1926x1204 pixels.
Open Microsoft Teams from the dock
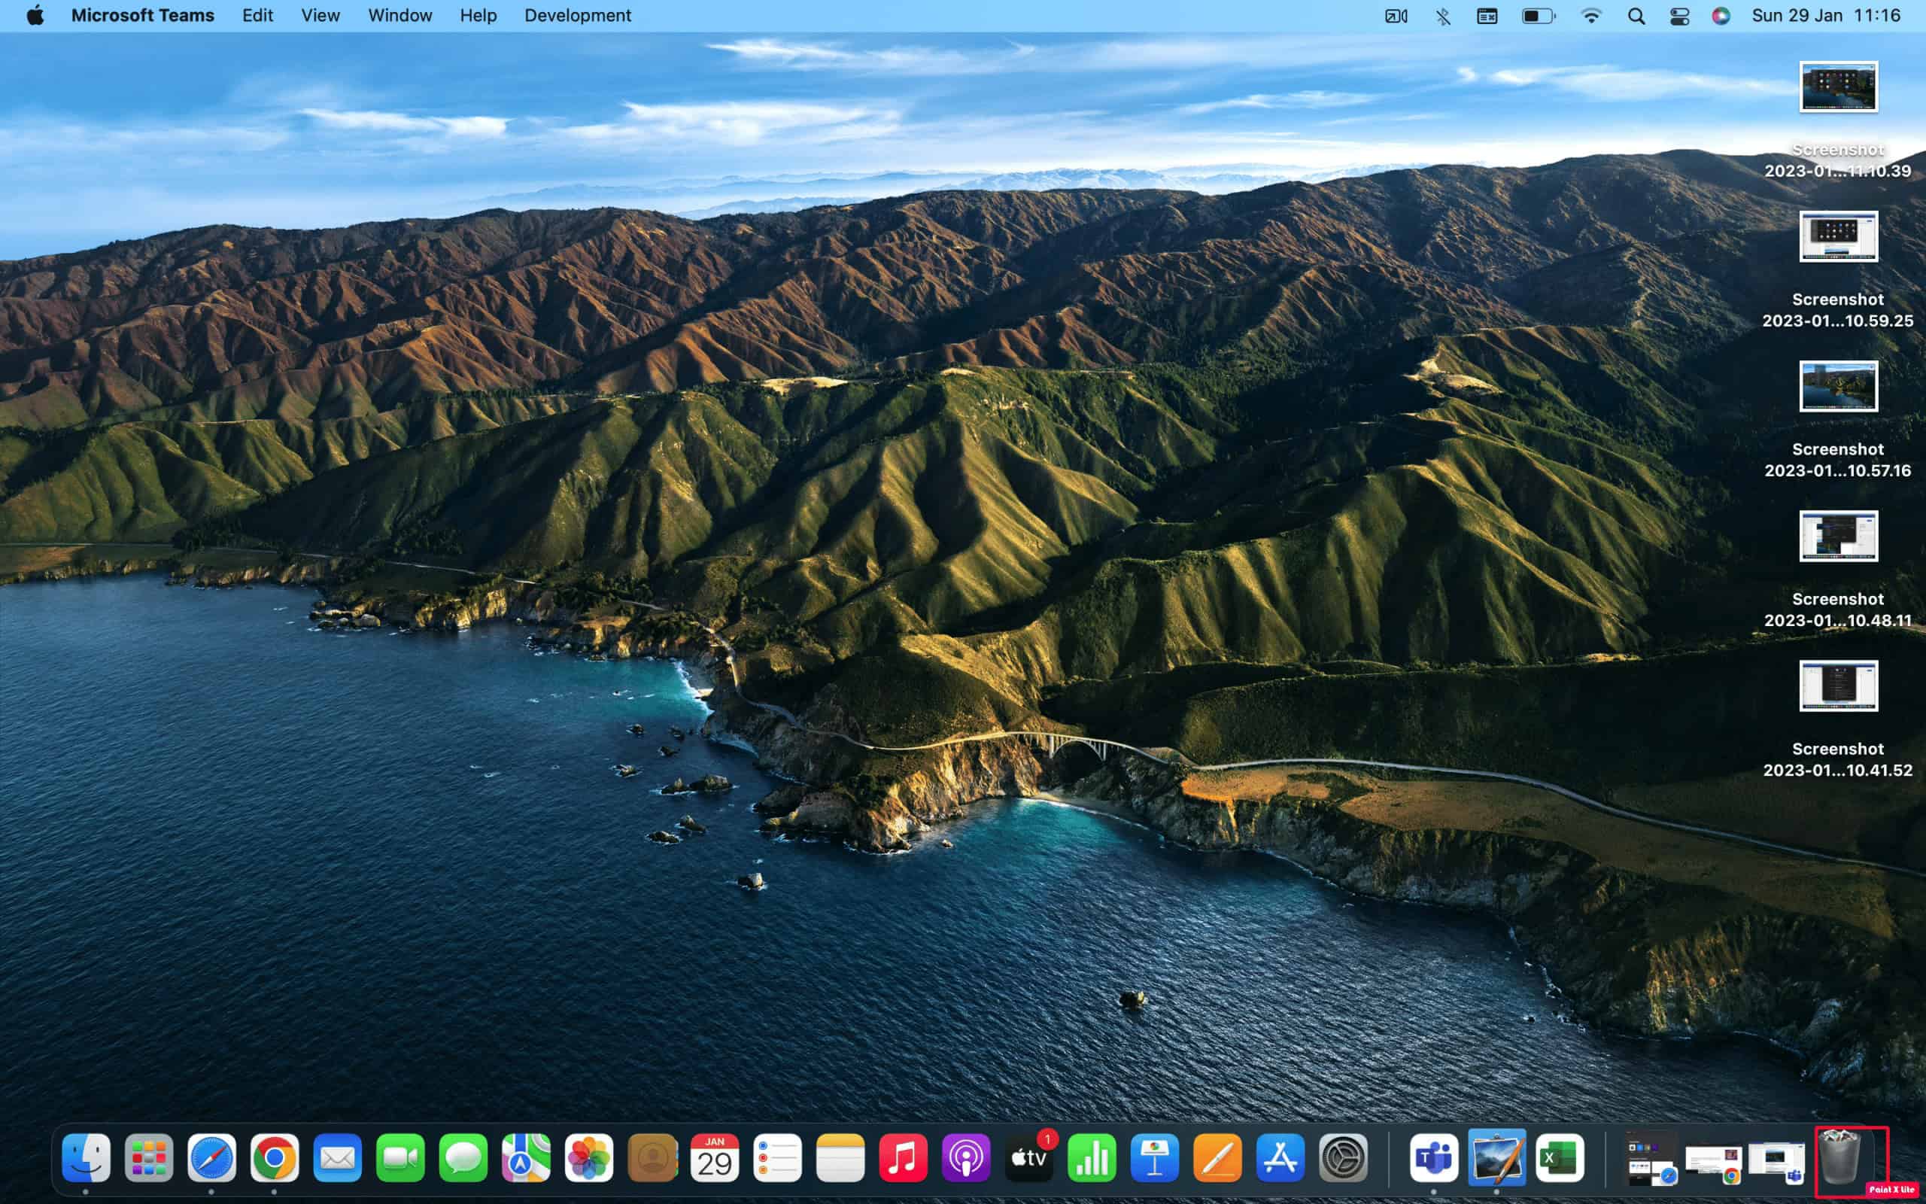pyautogui.click(x=1433, y=1158)
